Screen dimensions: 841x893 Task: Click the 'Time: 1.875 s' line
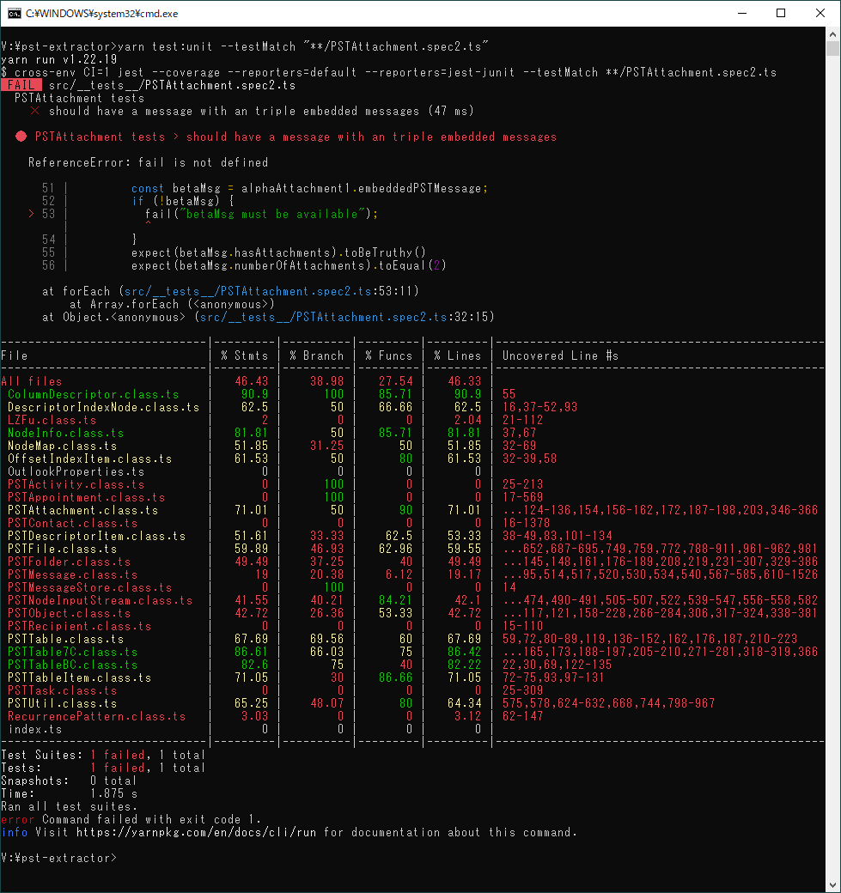click(x=69, y=794)
